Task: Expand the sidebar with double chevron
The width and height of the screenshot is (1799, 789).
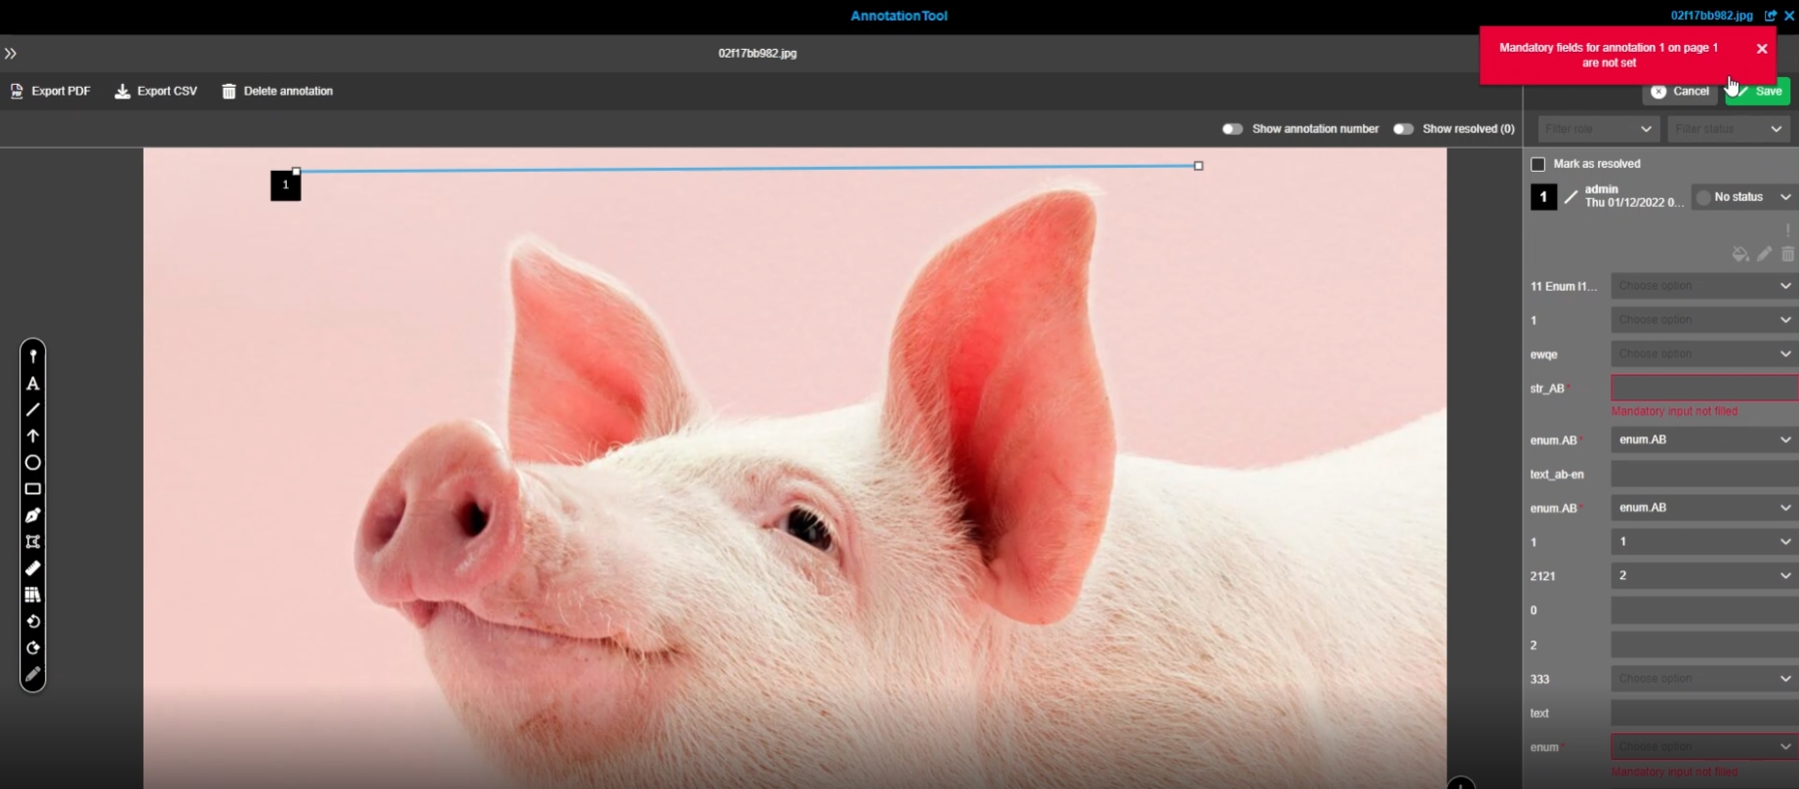Action: point(11,54)
